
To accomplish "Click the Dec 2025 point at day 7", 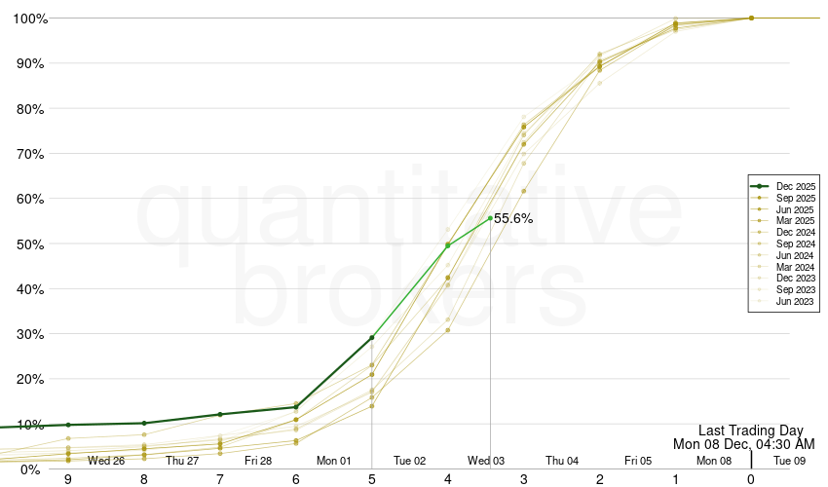I will [220, 415].
